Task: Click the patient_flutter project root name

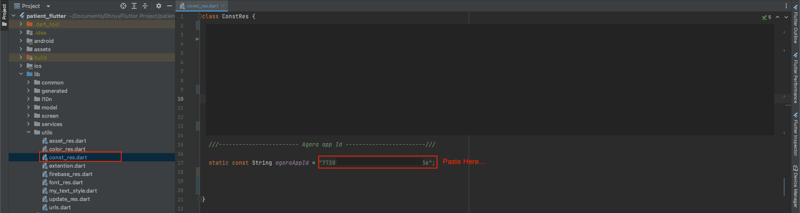Action: tap(46, 16)
